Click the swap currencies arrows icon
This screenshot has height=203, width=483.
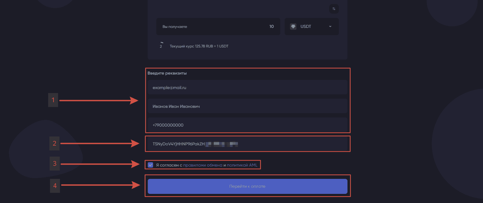pyautogui.click(x=334, y=9)
